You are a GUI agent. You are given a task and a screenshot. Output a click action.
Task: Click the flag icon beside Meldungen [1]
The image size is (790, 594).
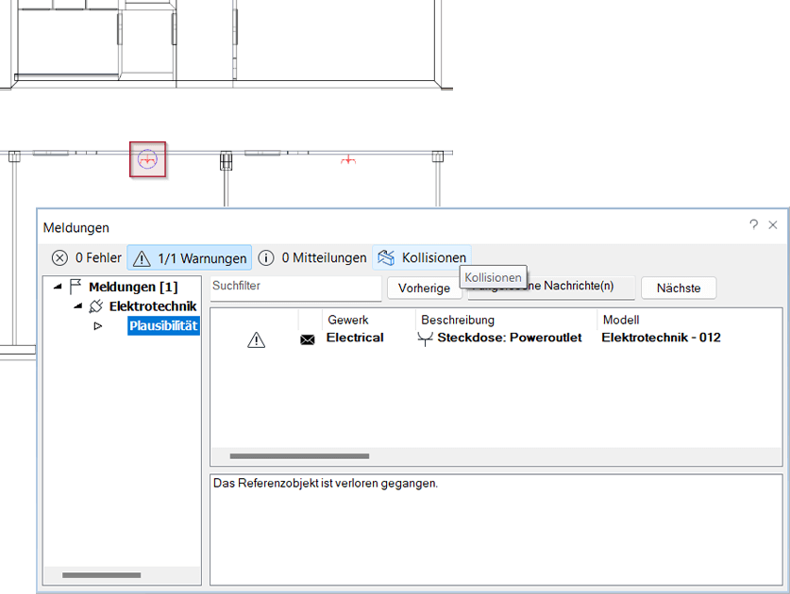click(76, 287)
